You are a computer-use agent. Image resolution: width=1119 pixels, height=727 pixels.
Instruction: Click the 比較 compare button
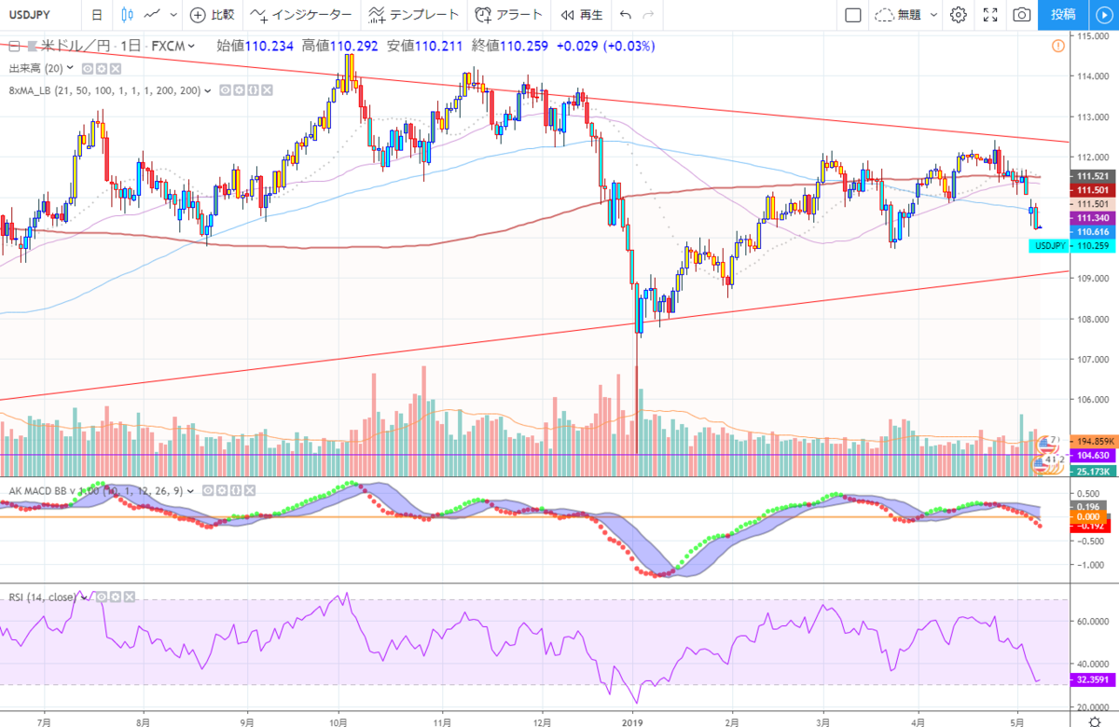pyautogui.click(x=212, y=15)
